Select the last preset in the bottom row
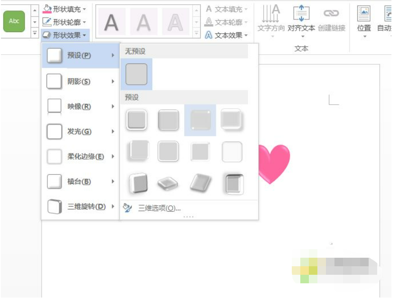 232,183
